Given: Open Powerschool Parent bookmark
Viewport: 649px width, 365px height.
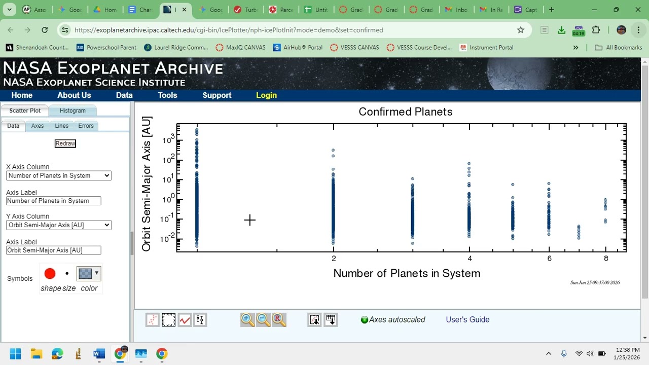Looking at the screenshot, I should click(106, 47).
